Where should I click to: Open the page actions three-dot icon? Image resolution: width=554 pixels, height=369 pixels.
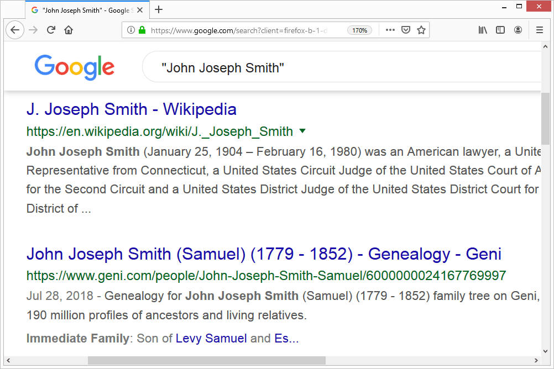click(390, 30)
